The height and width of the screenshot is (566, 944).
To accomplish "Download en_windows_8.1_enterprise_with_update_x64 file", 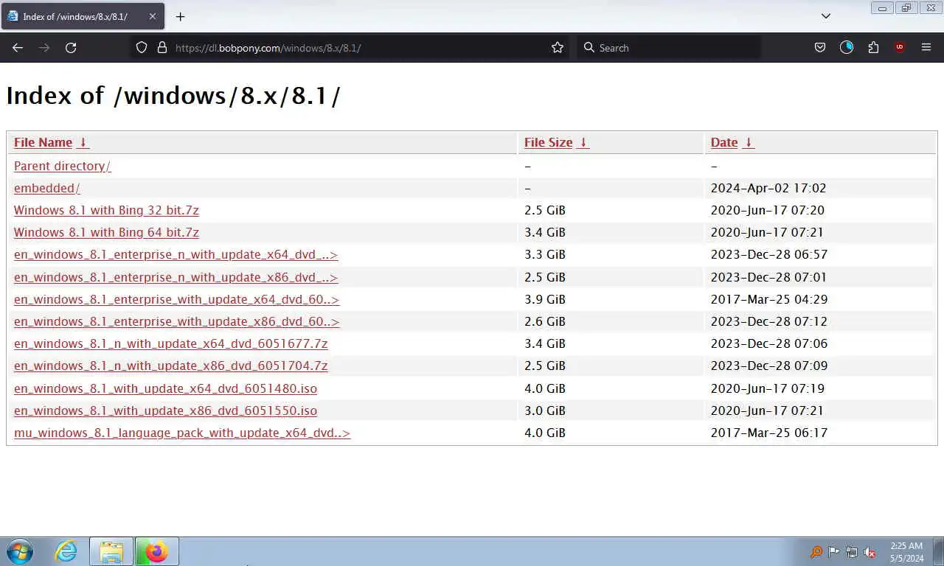I will [x=176, y=299].
